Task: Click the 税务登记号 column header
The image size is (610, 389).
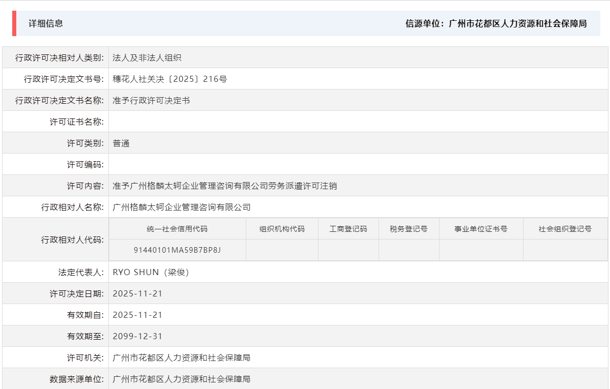Action: tap(409, 228)
